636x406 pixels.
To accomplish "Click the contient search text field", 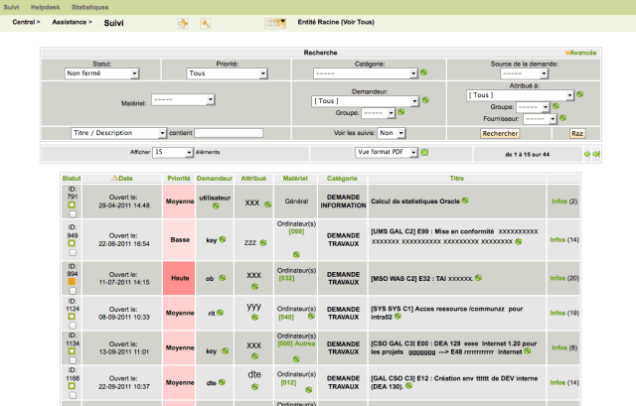I will coord(229,132).
